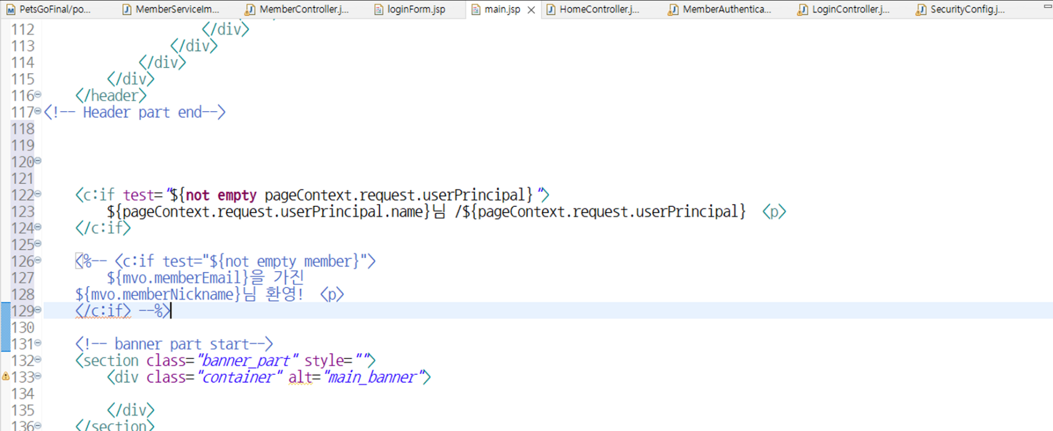Click the Java file icon of MemberAuthentica...
The height and width of the screenshot is (431, 1053).
pos(673,10)
